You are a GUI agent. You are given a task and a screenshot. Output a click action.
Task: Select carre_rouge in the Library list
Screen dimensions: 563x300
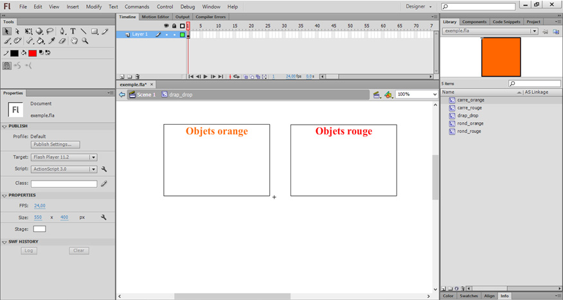pos(469,108)
